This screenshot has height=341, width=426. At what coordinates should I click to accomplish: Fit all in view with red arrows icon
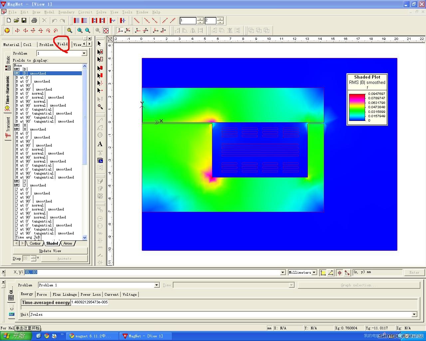point(106,30)
